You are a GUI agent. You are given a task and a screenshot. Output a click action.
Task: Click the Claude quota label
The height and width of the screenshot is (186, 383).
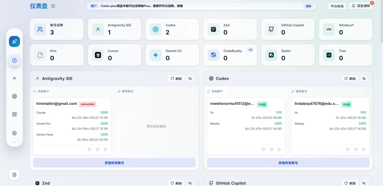click(x=41, y=113)
